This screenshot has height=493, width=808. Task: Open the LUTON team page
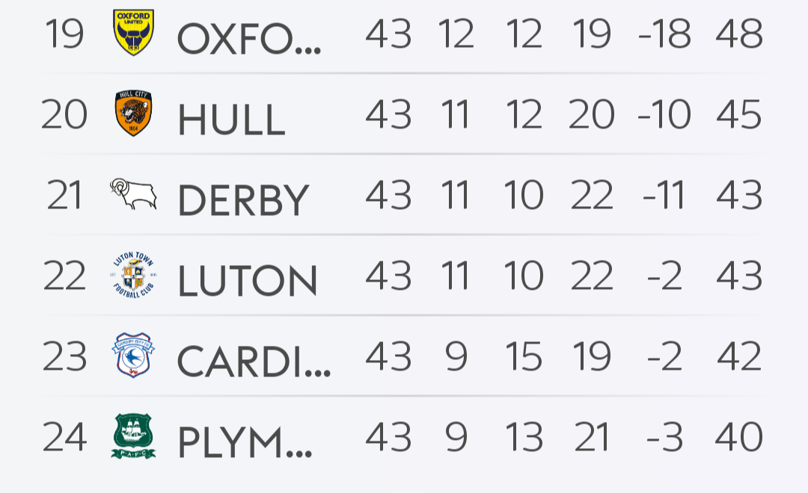[x=248, y=281]
